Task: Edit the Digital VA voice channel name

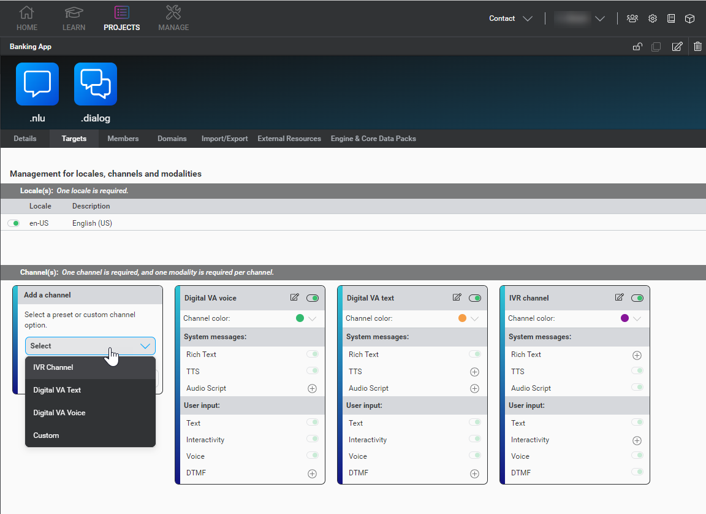Action: point(295,297)
